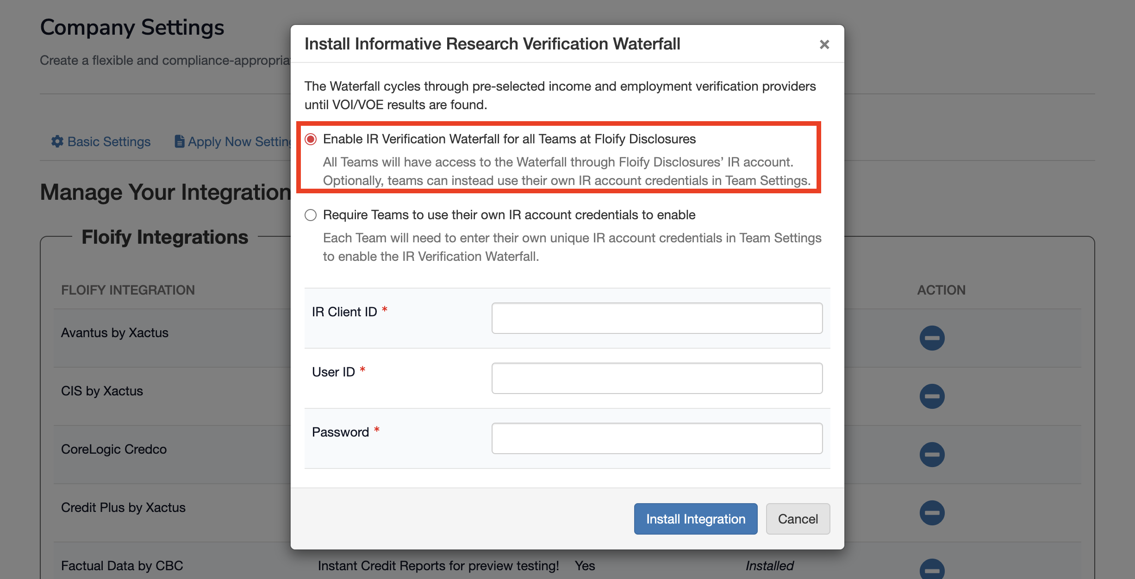The width and height of the screenshot is (1135, 579).
Task: Click the gear icon beside Basic Settings
Action: (57, 142)
